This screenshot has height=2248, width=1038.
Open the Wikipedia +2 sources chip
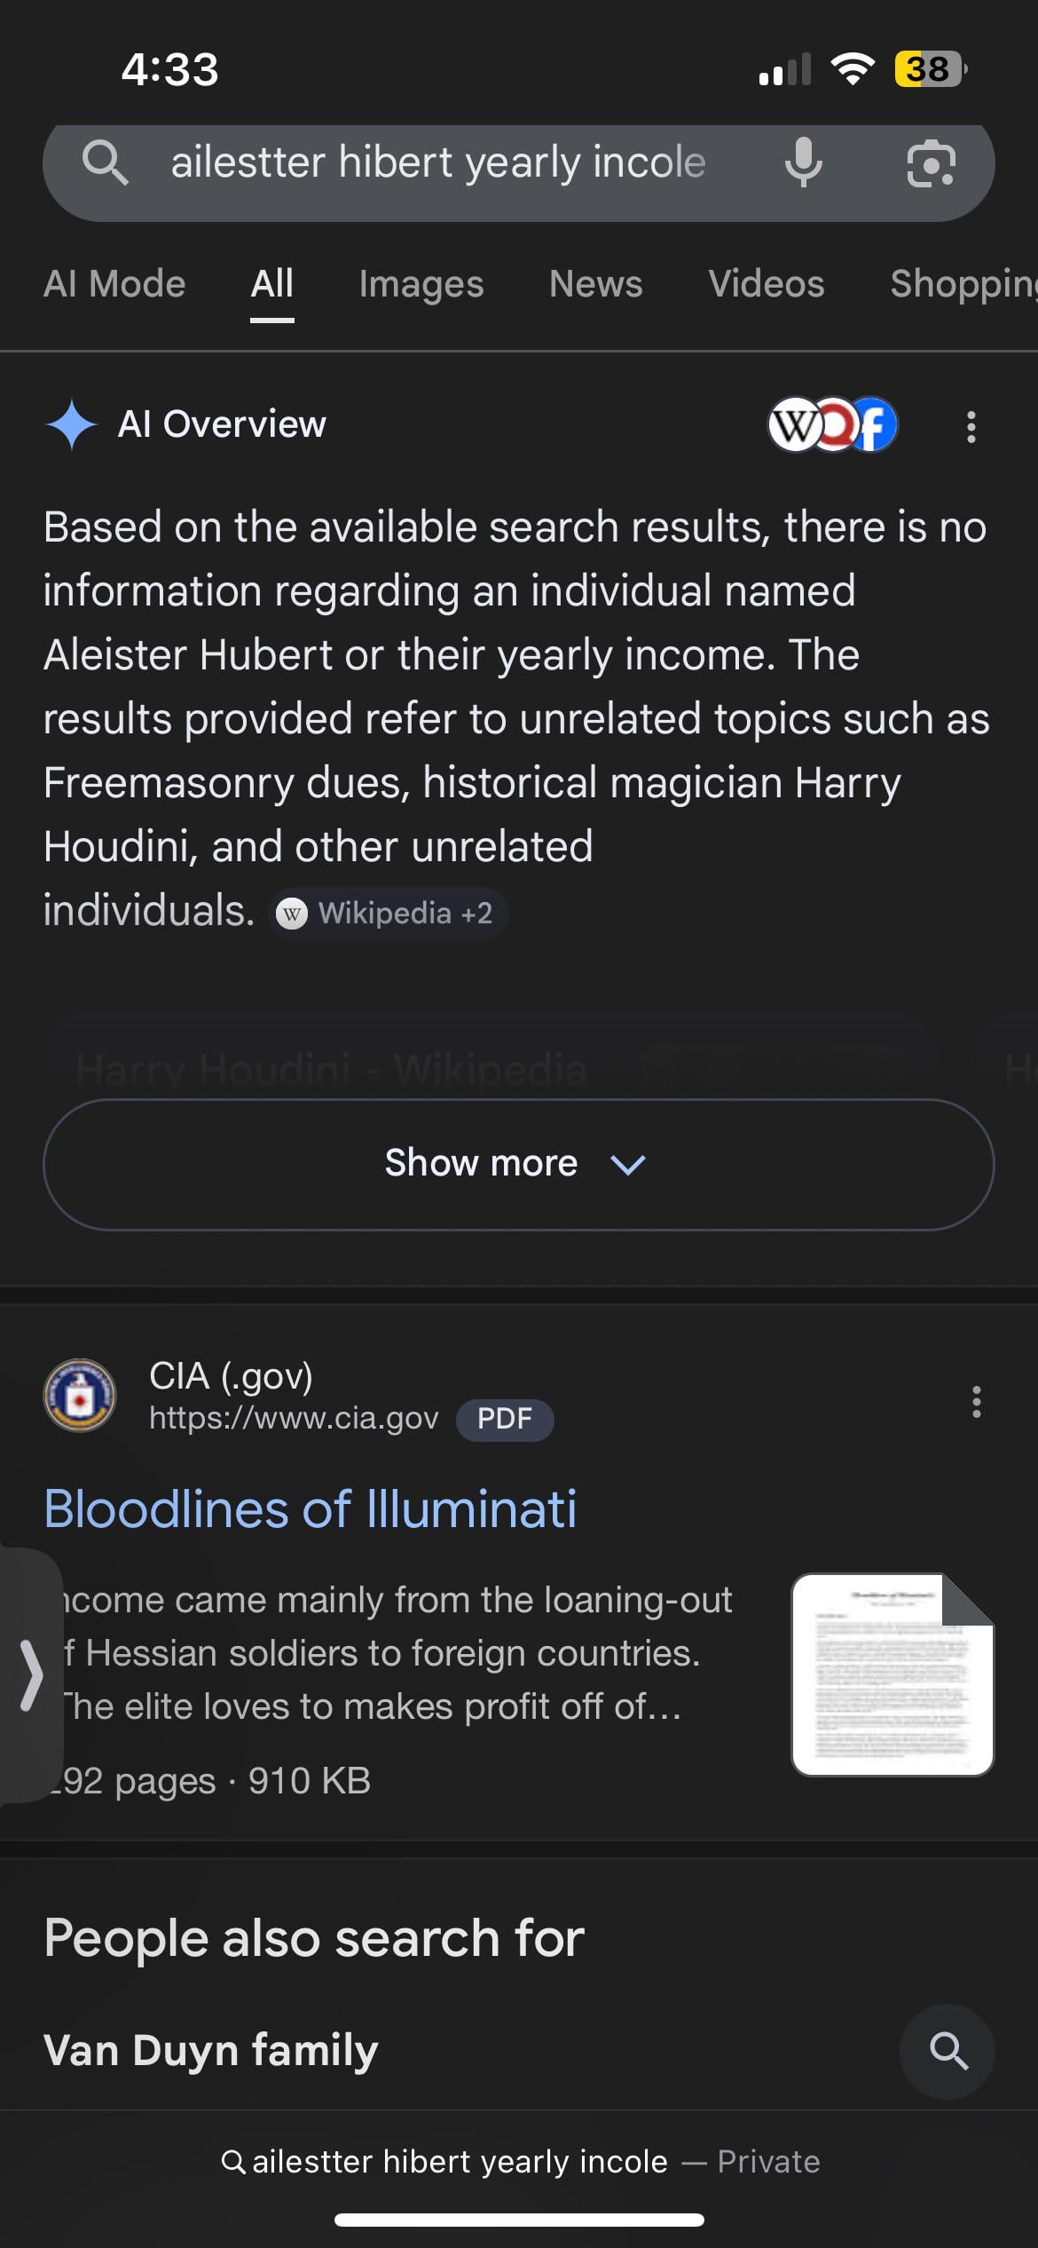(x=388, y=914)
